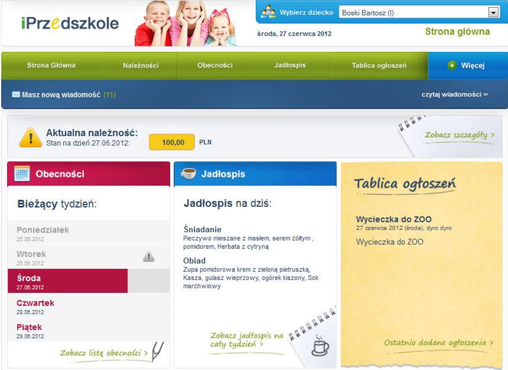508x370 pixels.
Task: Click the teacup sketch on the notepad
Action: [x=320, y=346]
